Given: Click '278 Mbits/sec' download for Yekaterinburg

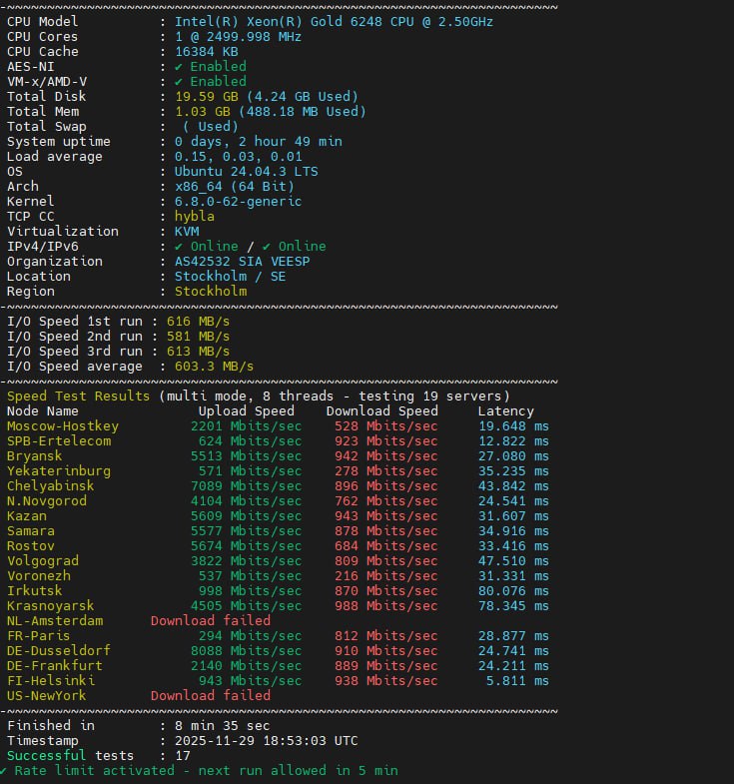Looking at the screenshot, I should (x=386, y=471).
